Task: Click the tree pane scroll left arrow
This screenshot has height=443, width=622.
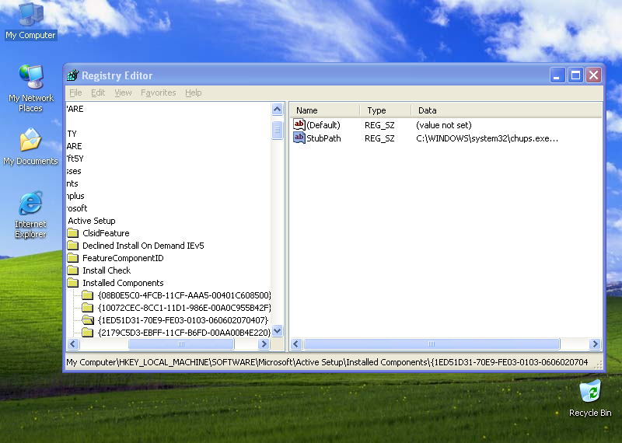Action: point(73,344)
